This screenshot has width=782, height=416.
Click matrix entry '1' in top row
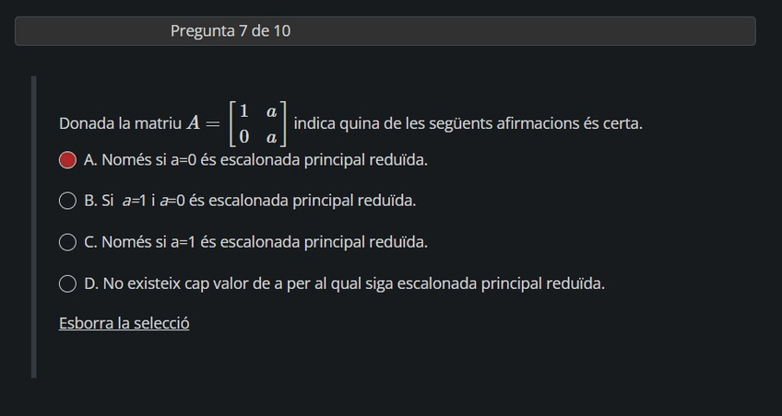(243, 111)
